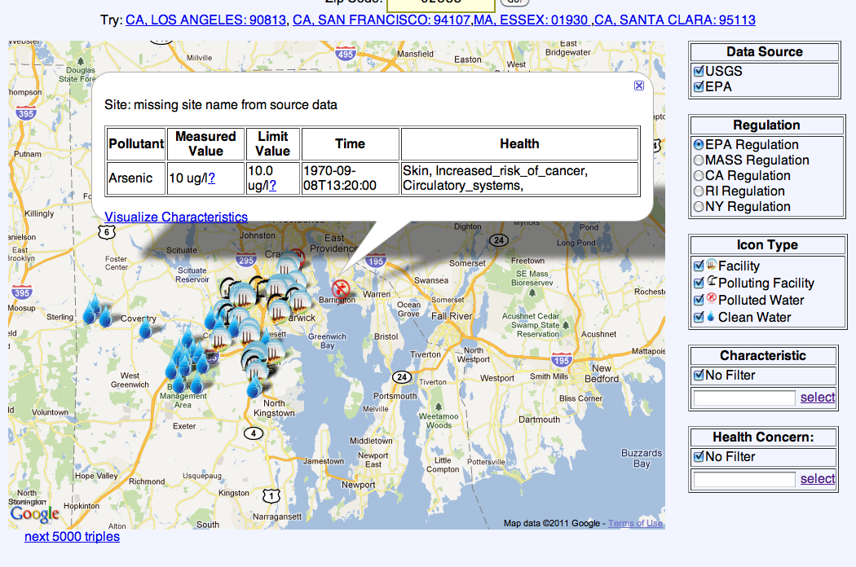The height and width of the screenshot is (567, 856).
Task: Click the 1970-09-08T13:20:00 time cell
Action: 351,178
